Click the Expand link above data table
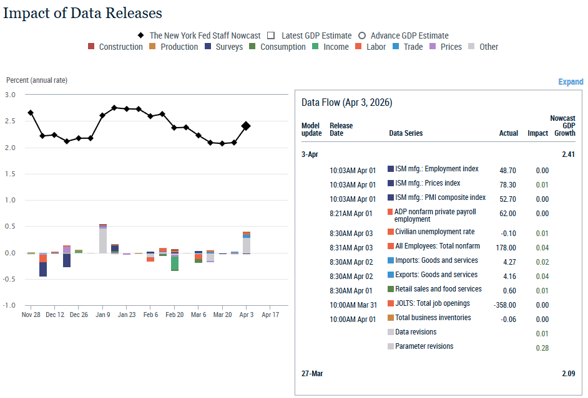588x398 pixels. tap(571, 82)
